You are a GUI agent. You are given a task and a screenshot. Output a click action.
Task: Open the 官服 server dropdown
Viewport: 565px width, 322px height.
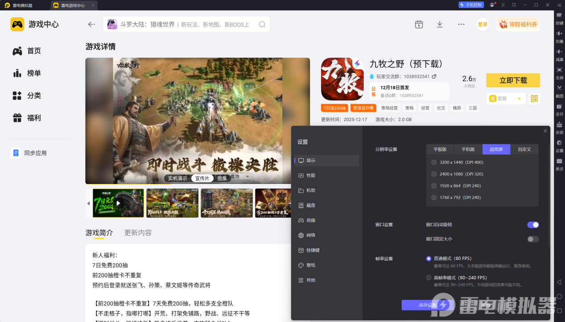click(x=506, y=99)
